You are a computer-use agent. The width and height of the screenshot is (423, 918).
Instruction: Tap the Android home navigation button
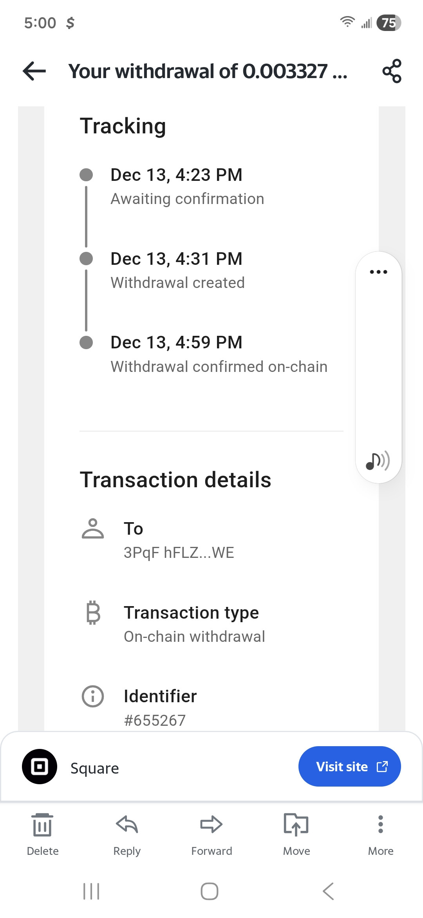pyautogui.click(x=210, y=891)
